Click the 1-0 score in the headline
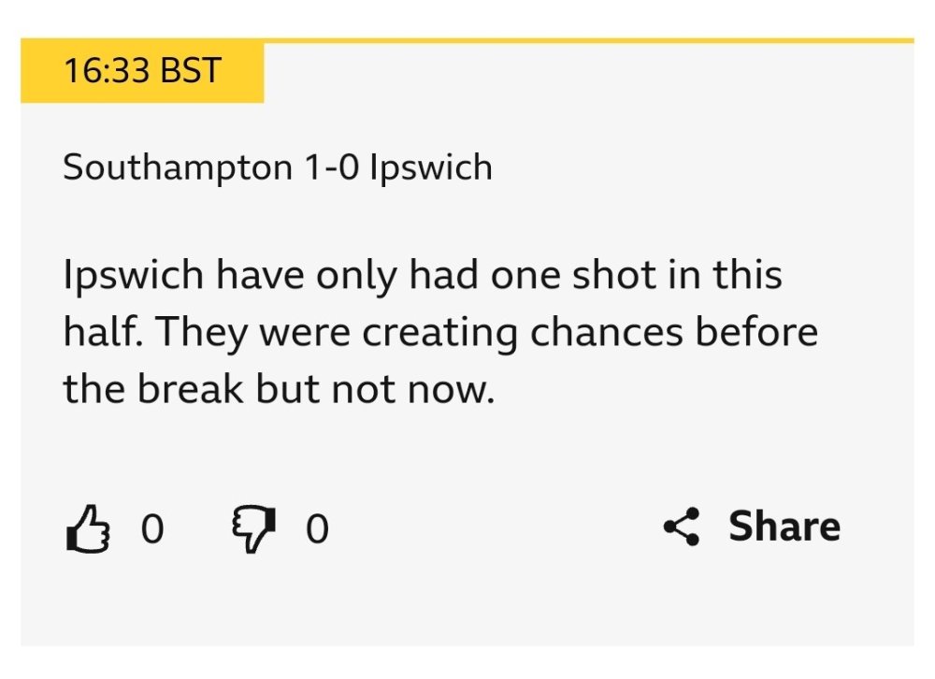 pos(331,168)
